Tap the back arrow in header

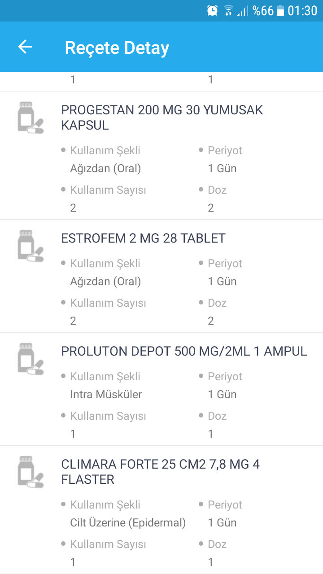(25, 47)
